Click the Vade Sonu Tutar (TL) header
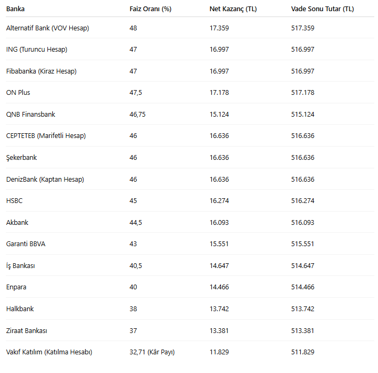 [x=323, y=9]
